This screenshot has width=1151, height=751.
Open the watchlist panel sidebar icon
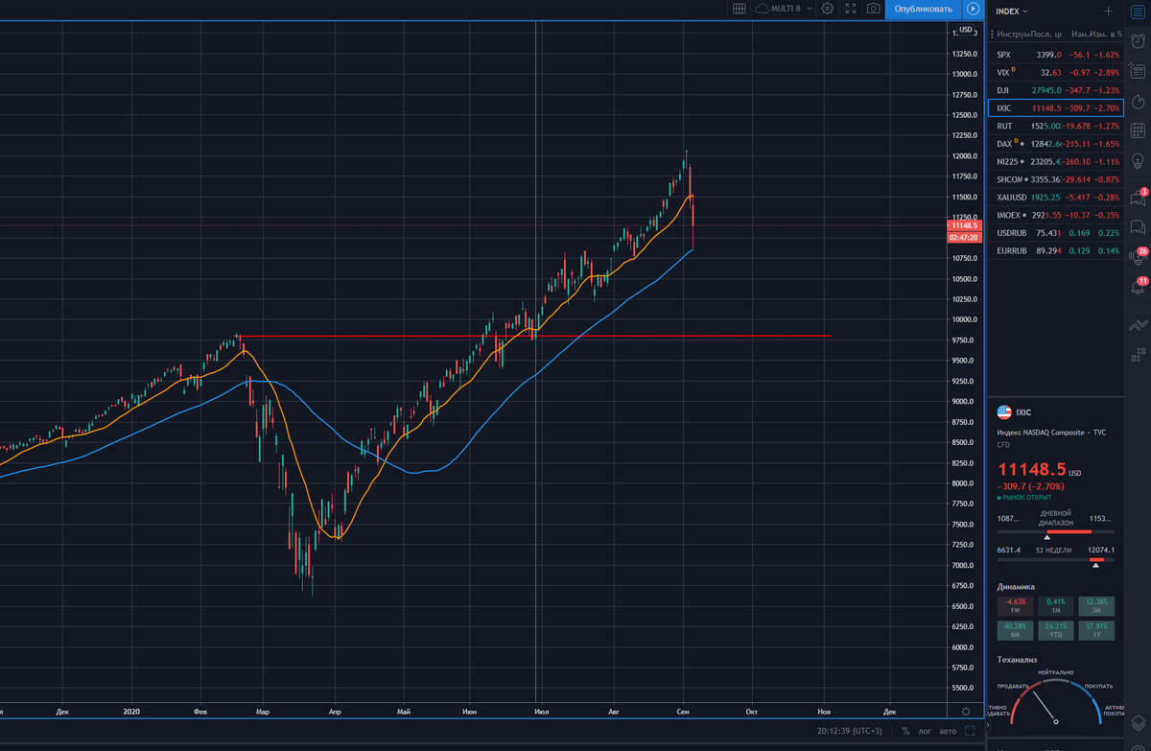[1138, 12]
